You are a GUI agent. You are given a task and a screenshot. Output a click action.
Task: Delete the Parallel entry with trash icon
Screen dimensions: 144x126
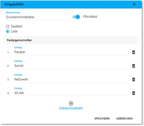(133, 52)
